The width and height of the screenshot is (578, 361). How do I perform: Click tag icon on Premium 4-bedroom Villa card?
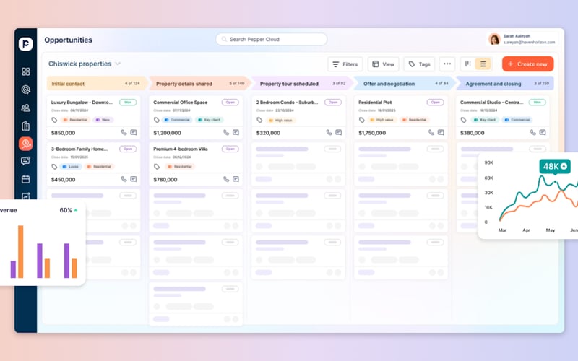157,167
